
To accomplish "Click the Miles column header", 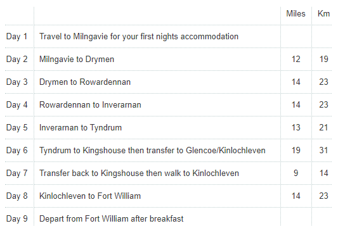I will point(296,13).
